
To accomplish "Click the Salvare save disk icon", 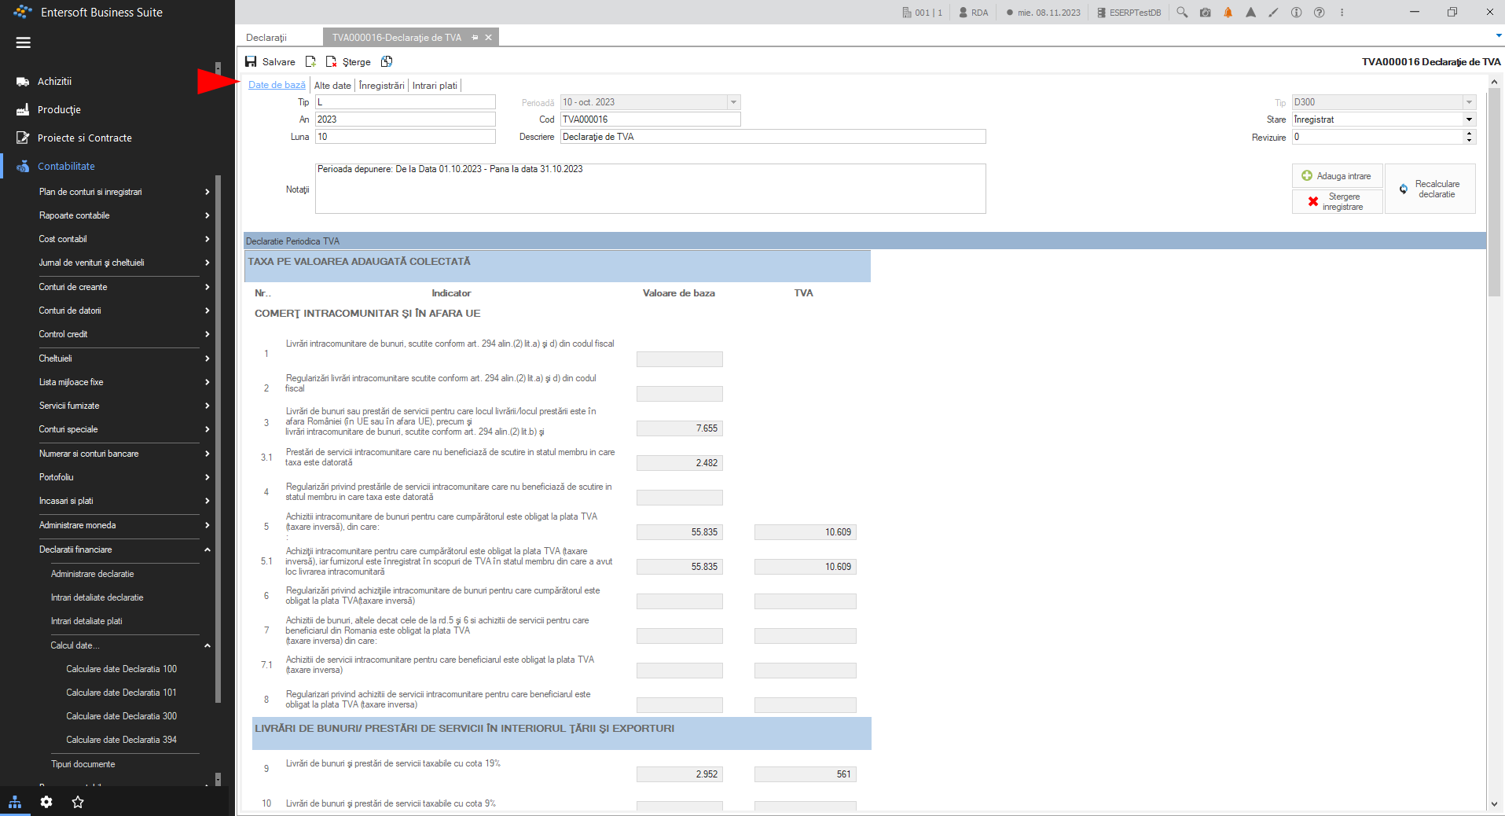I will tap(251, 62).
